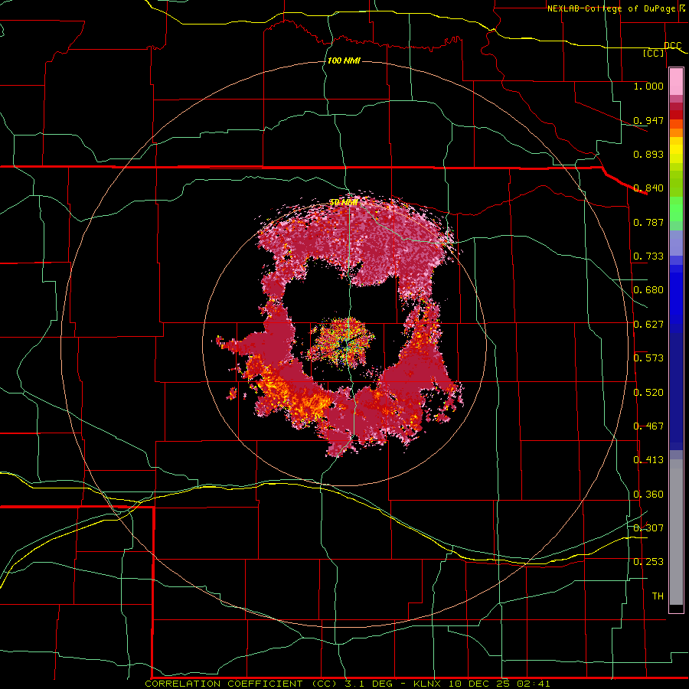Select the 1.000 legend value
Screen dimensions: 689x689
click(x=648, y=86)
